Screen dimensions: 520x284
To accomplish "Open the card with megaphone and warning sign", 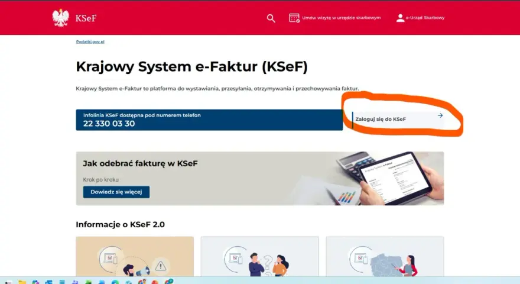I will click(x=135, y=256).
